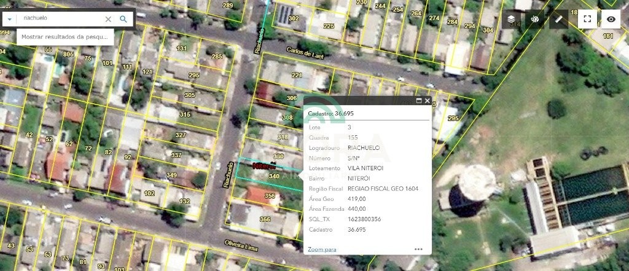The image size is (629, 271).
Task: Select 'Mostrar resultados da pesquisa' suggestion
Action: click(64, 37)
